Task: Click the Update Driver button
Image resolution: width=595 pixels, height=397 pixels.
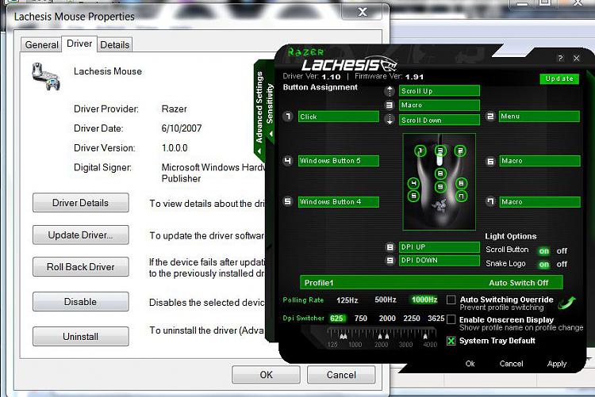Action: coord(80,235)
